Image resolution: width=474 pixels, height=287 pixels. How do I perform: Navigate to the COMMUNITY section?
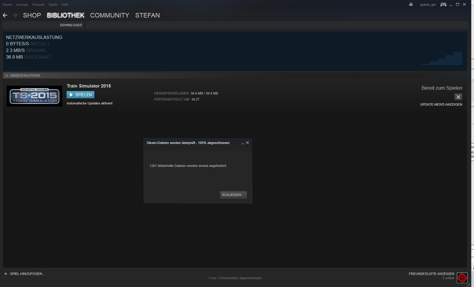click(110, 15)
